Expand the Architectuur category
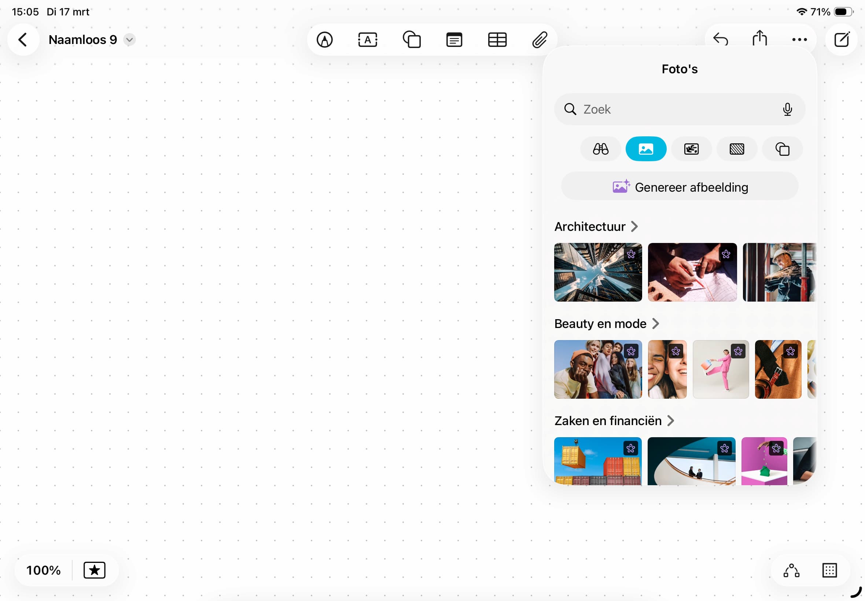The height and width of the screenshot is (601, 865). 596,226
